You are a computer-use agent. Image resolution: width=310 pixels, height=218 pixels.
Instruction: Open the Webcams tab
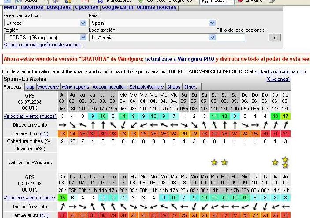(48, 87)
